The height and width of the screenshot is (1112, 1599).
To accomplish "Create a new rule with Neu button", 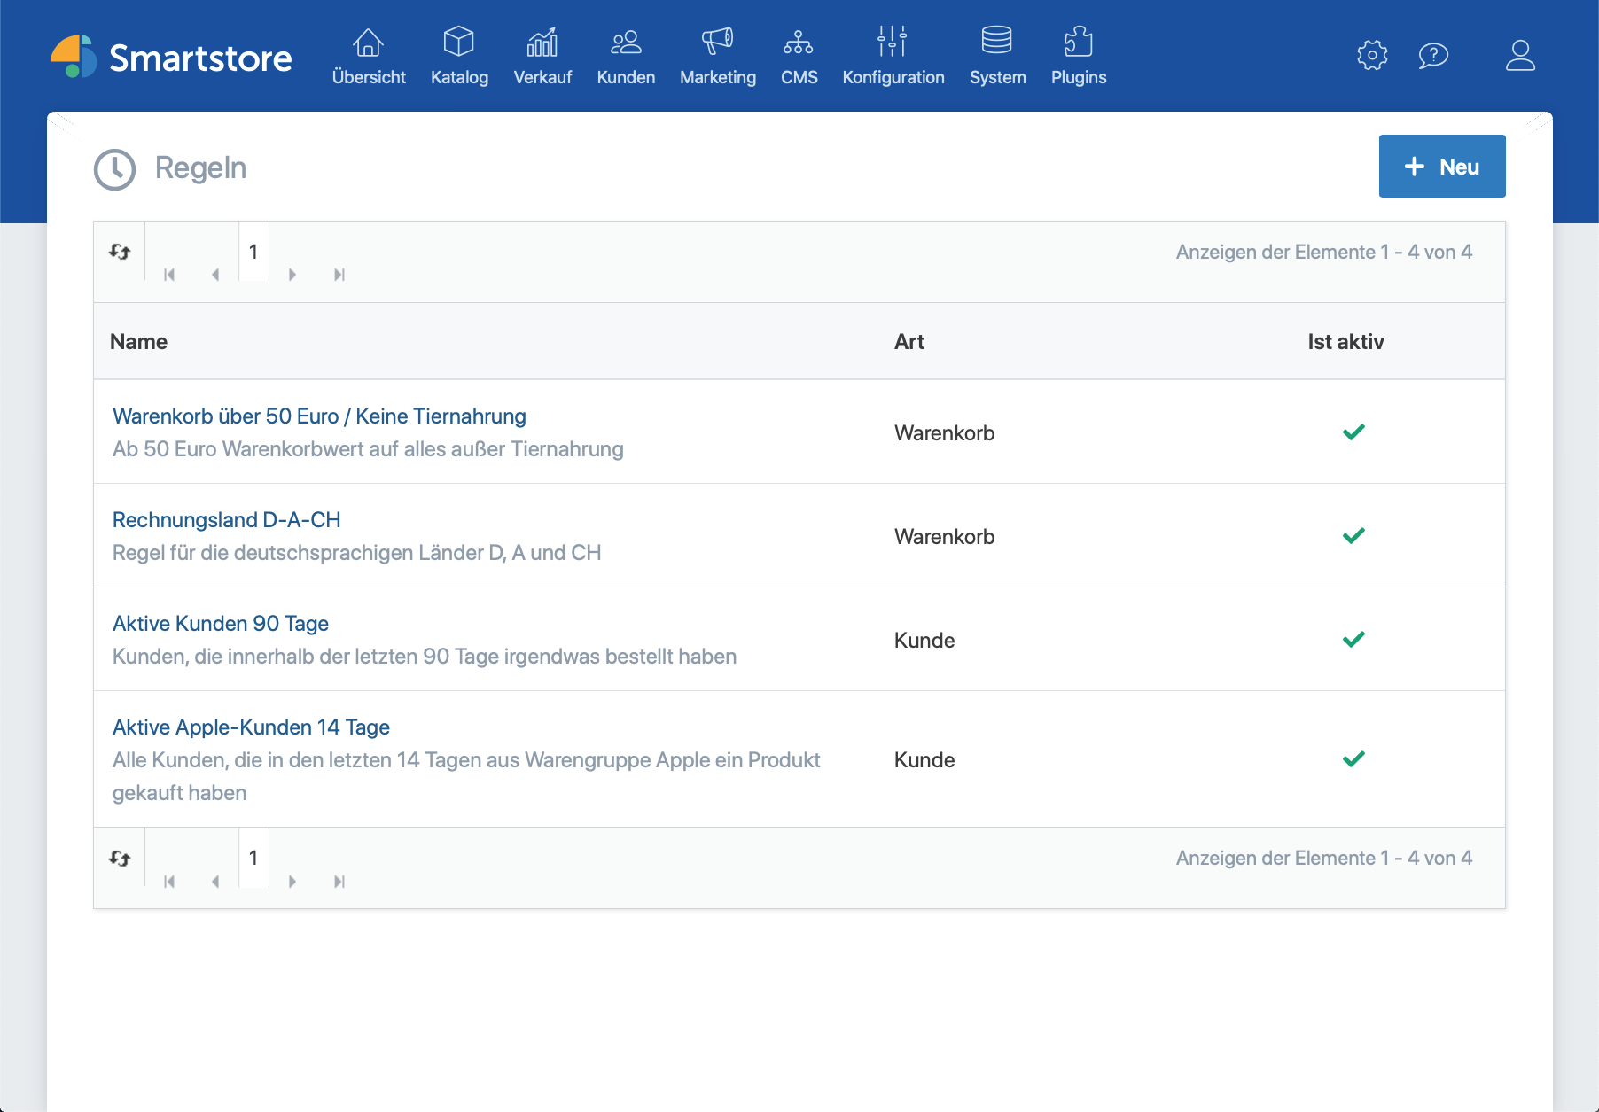I will [1441, 167].
